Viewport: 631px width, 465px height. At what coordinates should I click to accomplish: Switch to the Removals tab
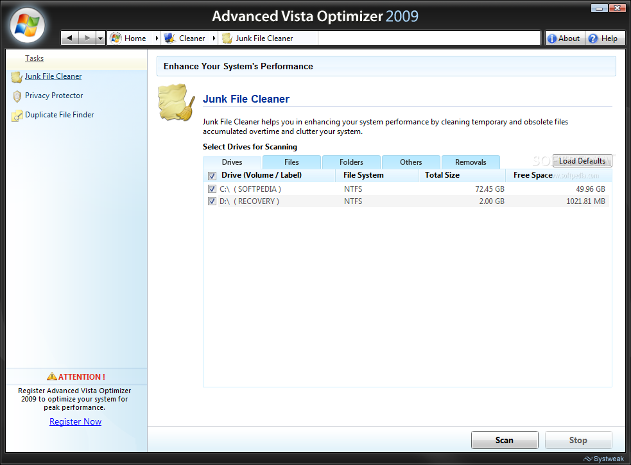(x=471, y=162)
